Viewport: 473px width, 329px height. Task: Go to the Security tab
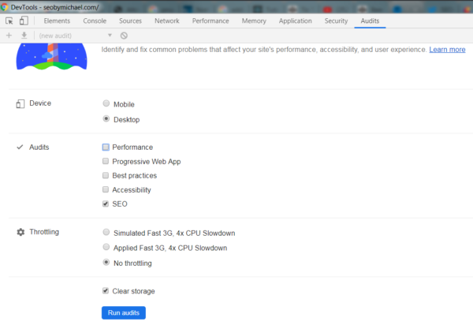click(336, 21)
